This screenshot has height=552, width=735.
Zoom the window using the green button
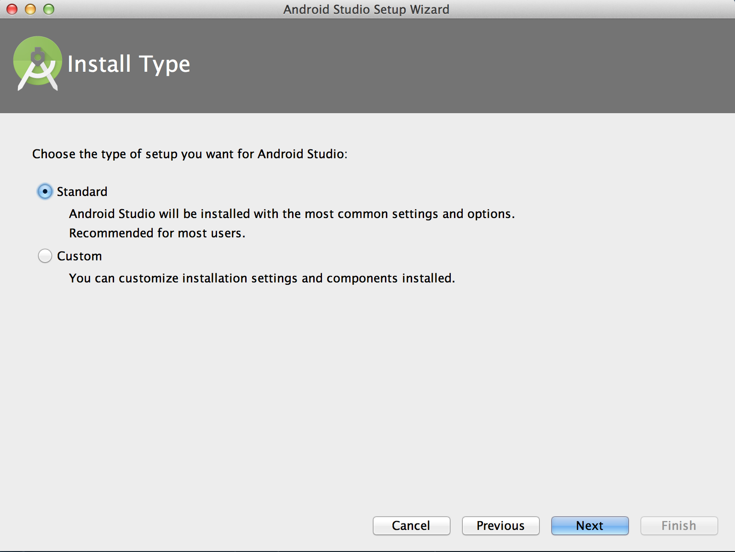[x=49, y=9]
